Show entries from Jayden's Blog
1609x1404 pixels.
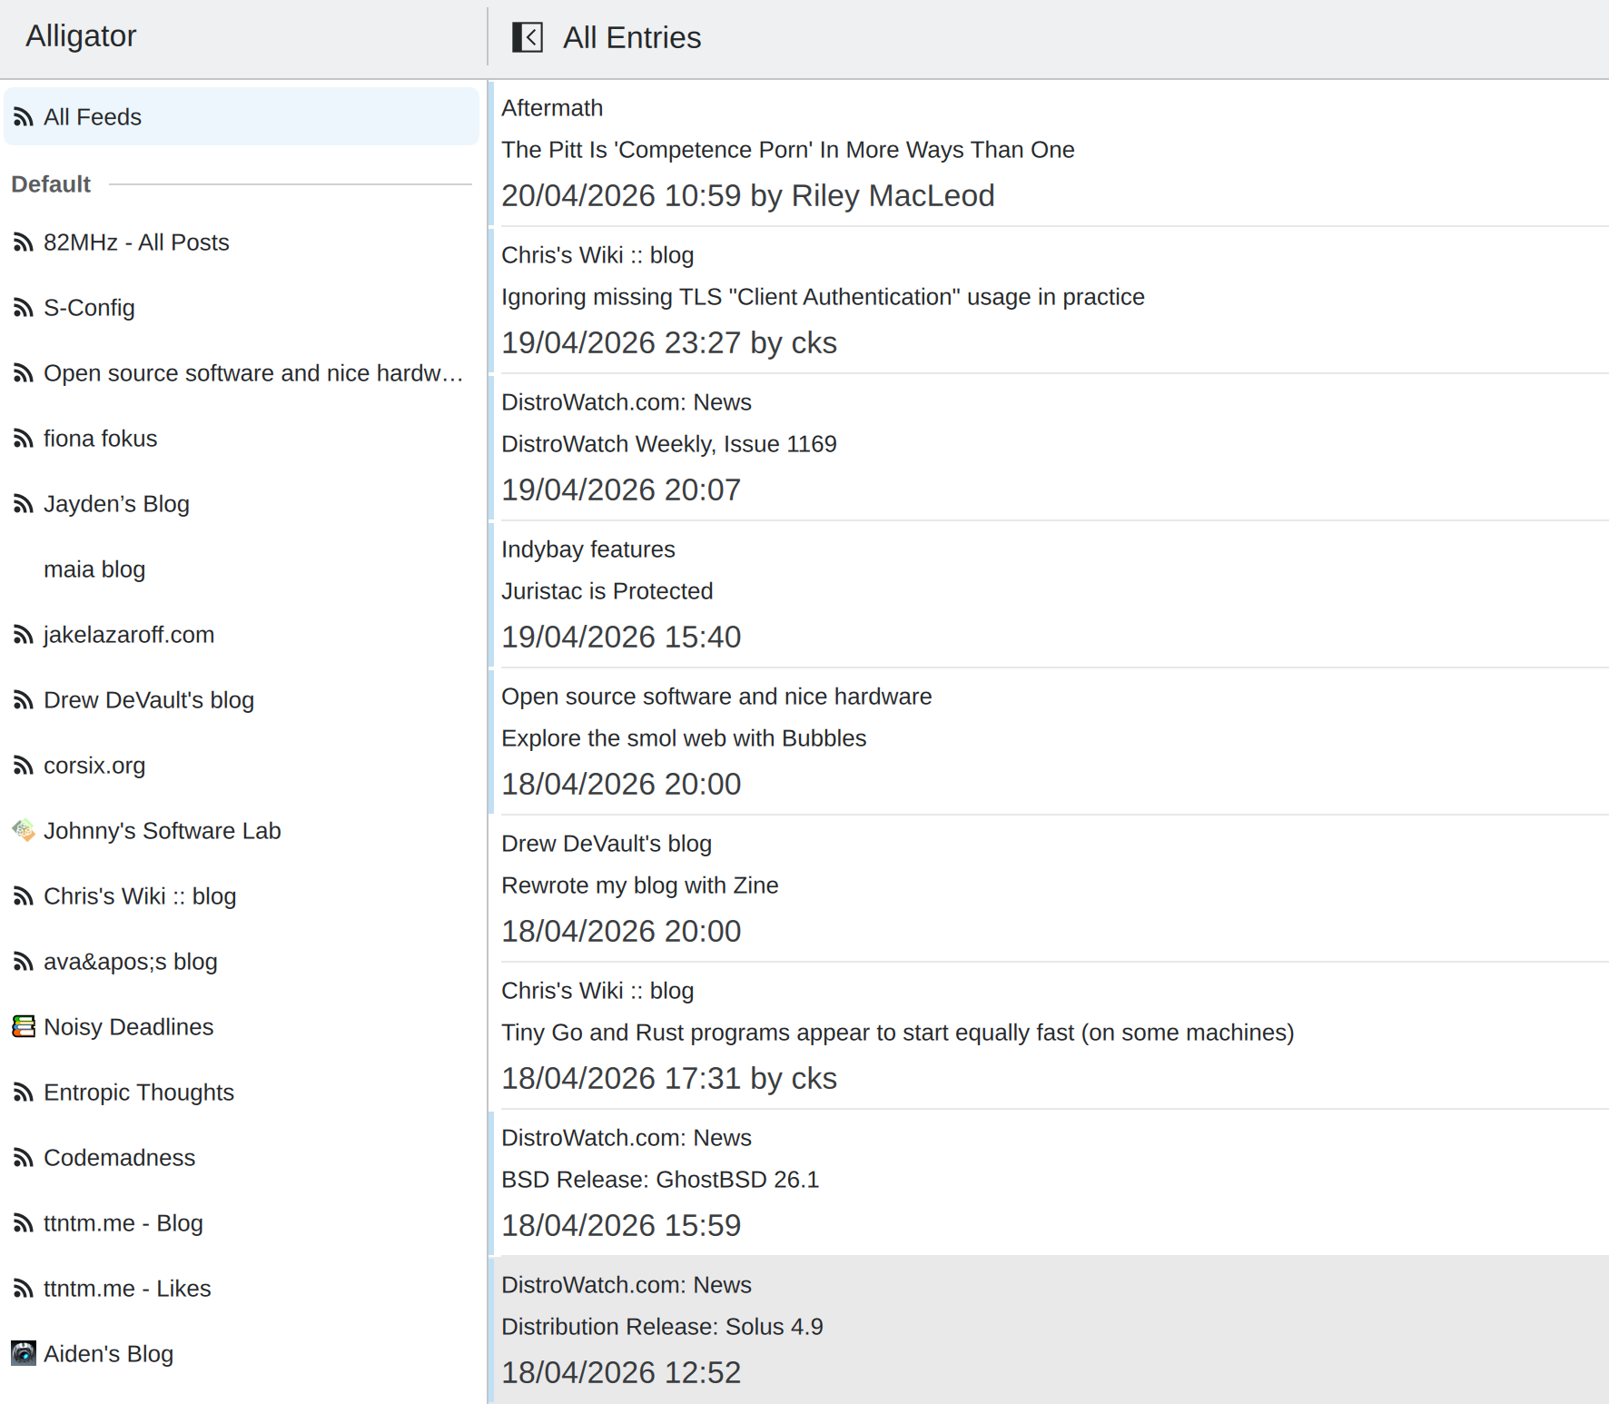coord(242,504)
